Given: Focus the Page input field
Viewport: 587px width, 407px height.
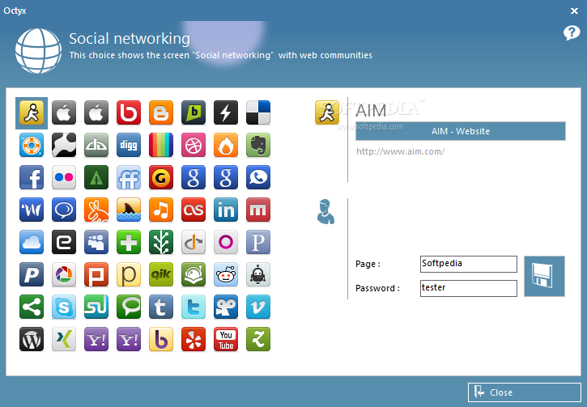Looking at the screenshot, I should 469,264.
